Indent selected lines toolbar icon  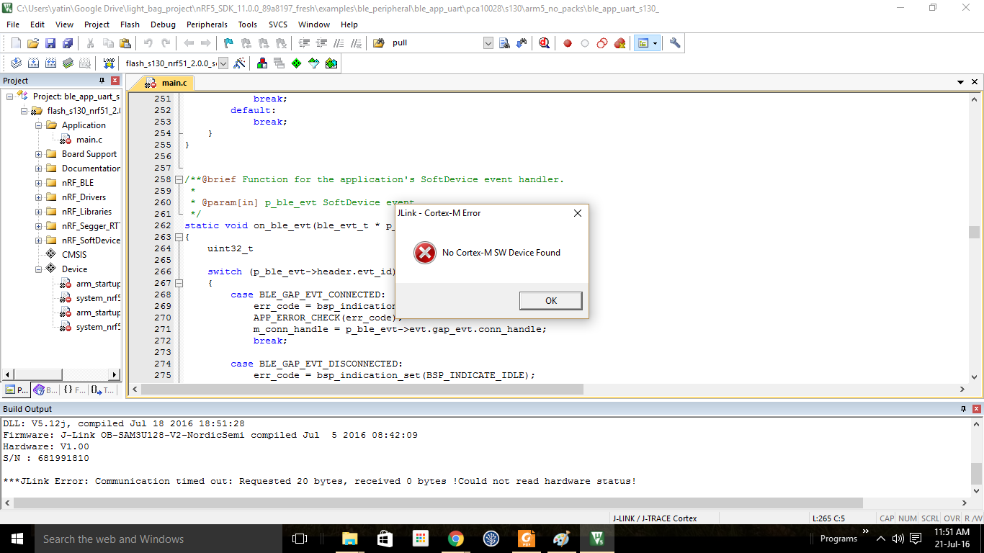(x=304, y=43)
